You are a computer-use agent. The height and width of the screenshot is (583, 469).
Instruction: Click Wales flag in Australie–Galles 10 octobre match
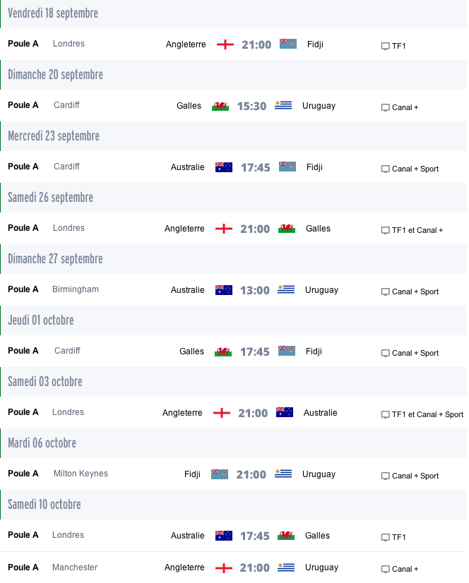pyautogui.click(x=286, y=536)
